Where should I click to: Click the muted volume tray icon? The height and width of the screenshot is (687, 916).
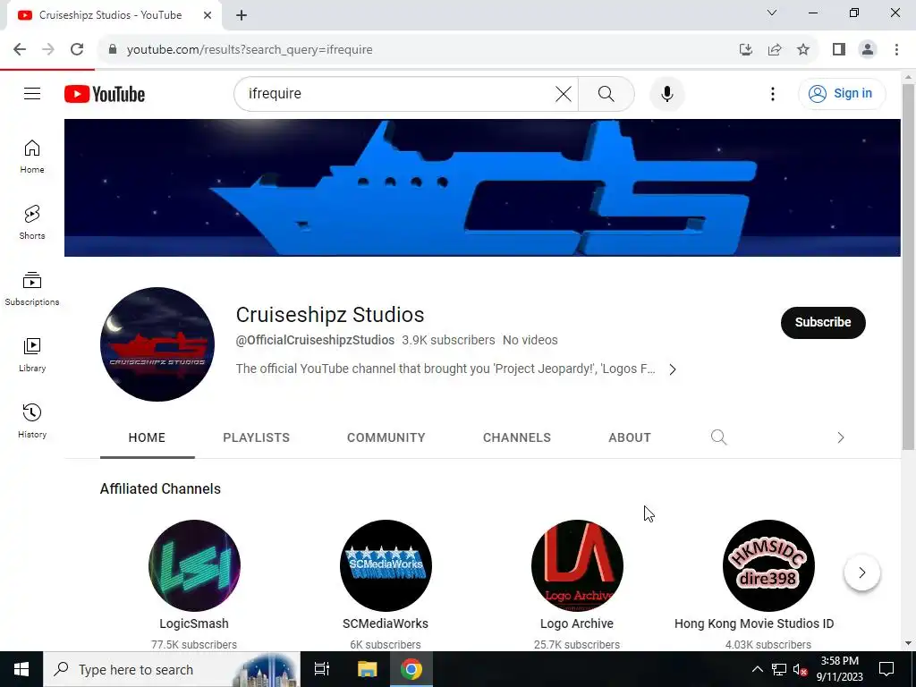(x=800, y=669)
